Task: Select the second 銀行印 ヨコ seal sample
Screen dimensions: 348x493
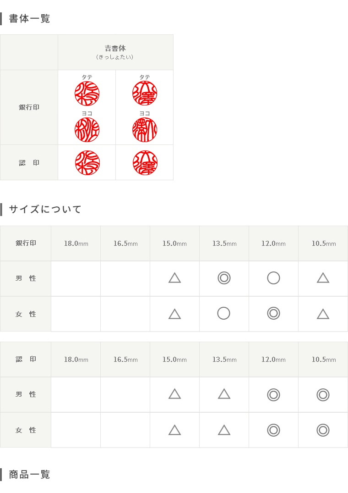Action: 145,130
